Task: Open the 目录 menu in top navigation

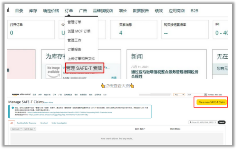Action: click(x=19, y=11)
